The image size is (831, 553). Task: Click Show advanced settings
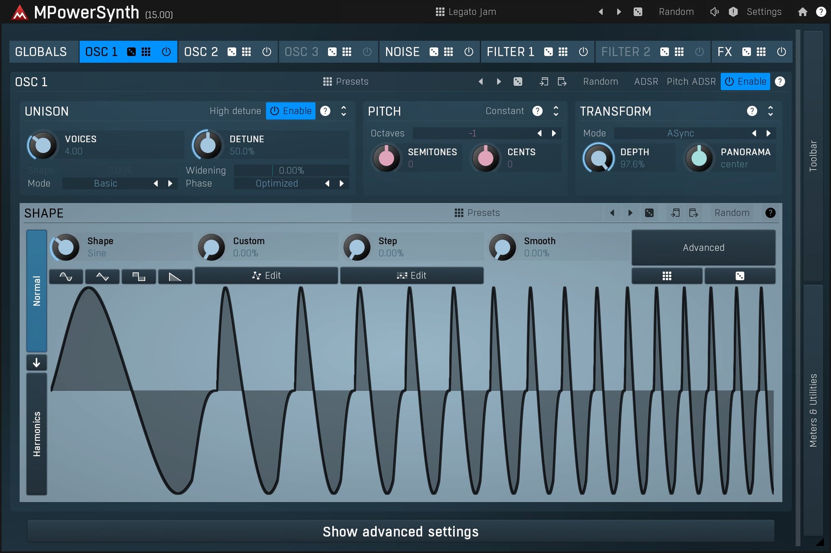[x=400, y=531]
